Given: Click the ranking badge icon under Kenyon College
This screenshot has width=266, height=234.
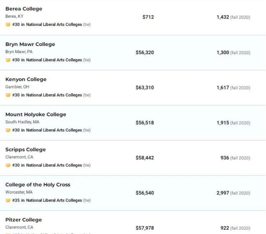Looking at the screenshot, I should click(x=8, y=95).
